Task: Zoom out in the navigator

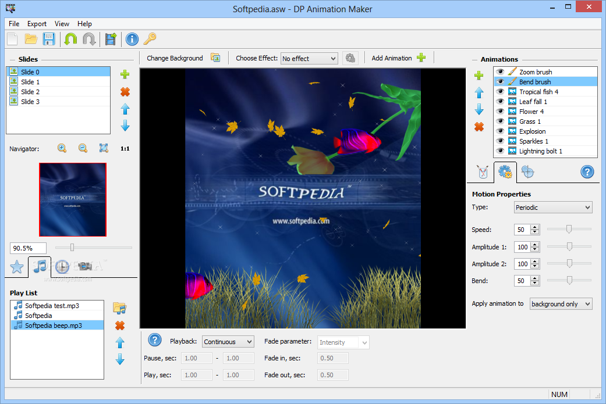Action: point(83,148)
